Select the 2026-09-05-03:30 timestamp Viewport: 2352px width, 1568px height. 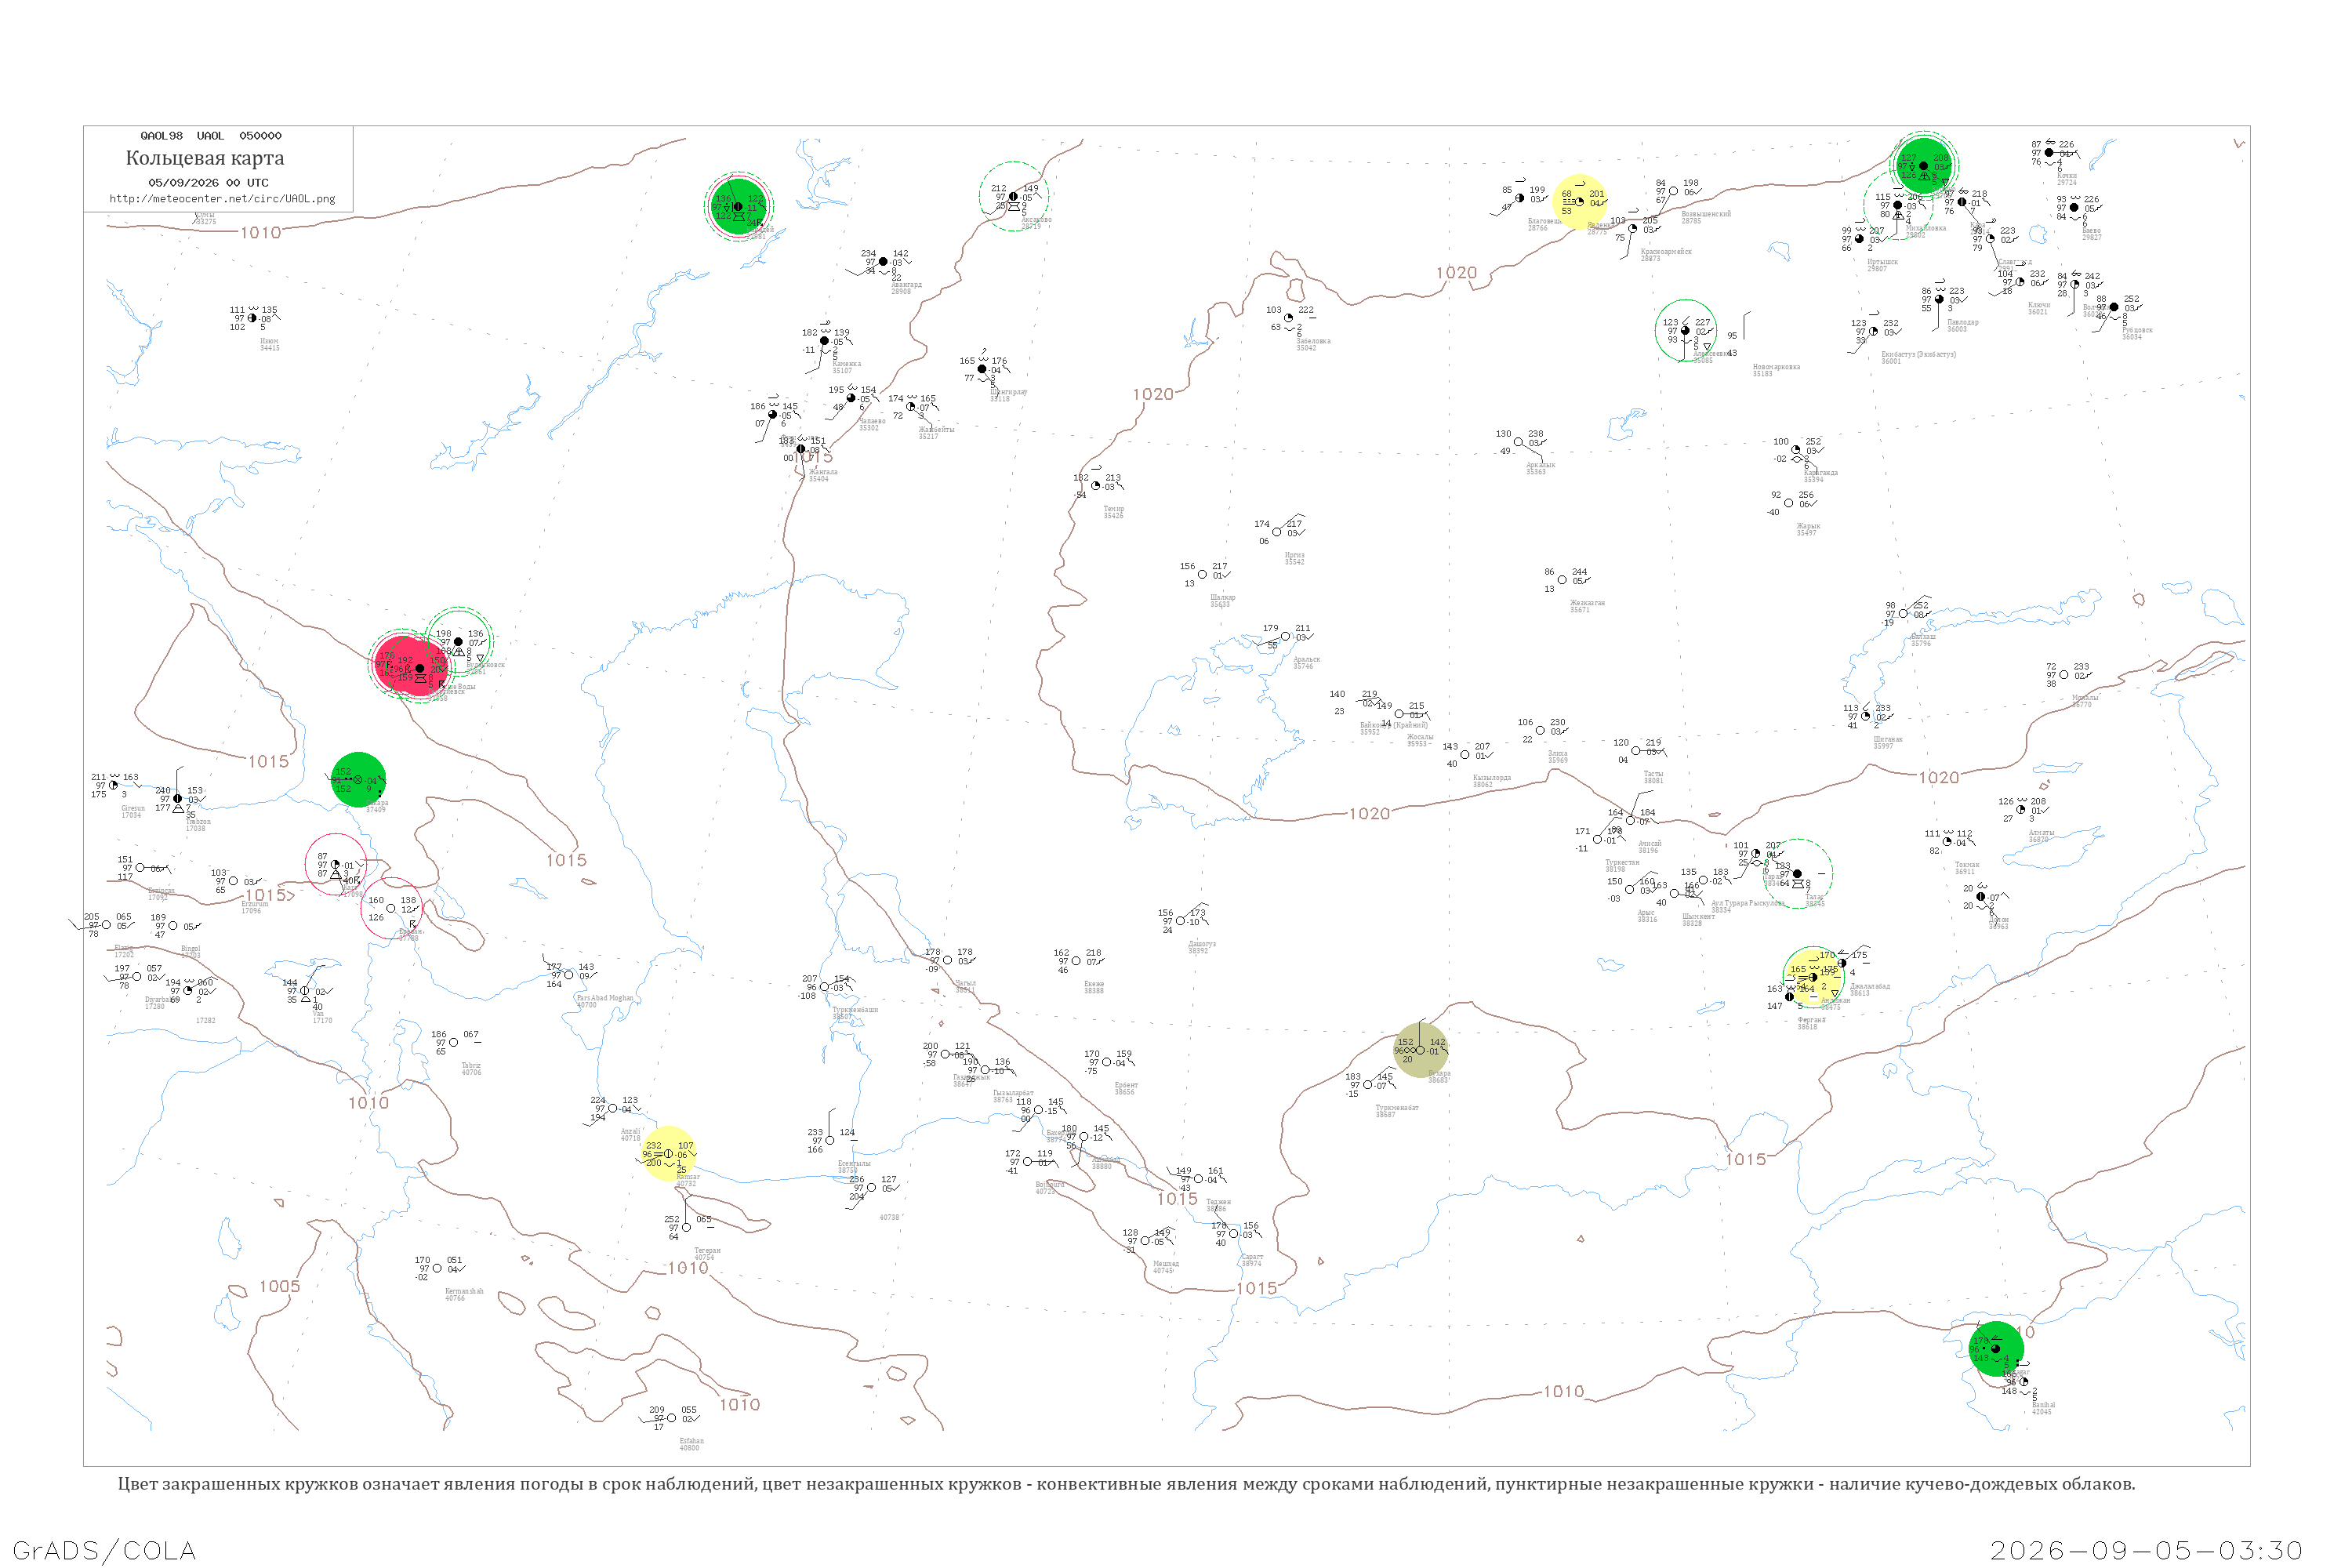tap(2146, 1551)
